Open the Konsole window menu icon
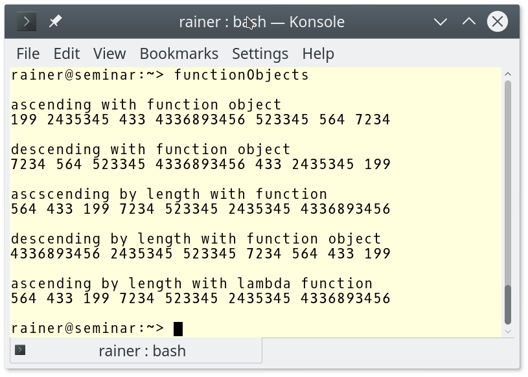528x377 pixels. [x=27, y=21]
